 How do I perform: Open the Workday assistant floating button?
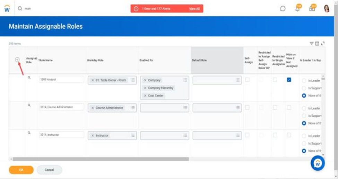[x=318, y=163]
